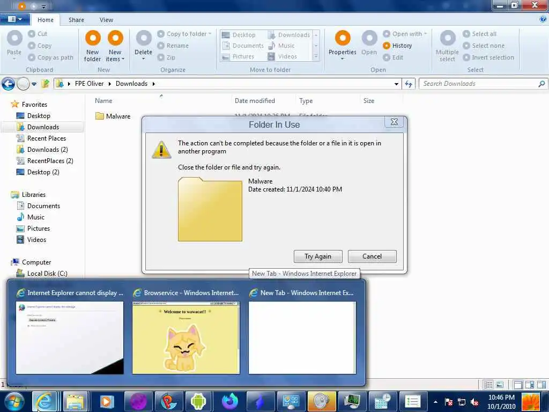Viewport: 549px width, 412px height.
Task: Move to Pictures in the folder gallery
Action: pos(238,56)
